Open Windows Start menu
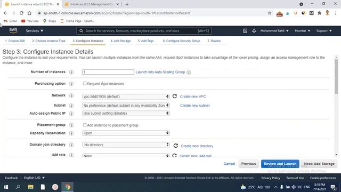This screenshot has width=341, height=192. (x=6, y=187)
